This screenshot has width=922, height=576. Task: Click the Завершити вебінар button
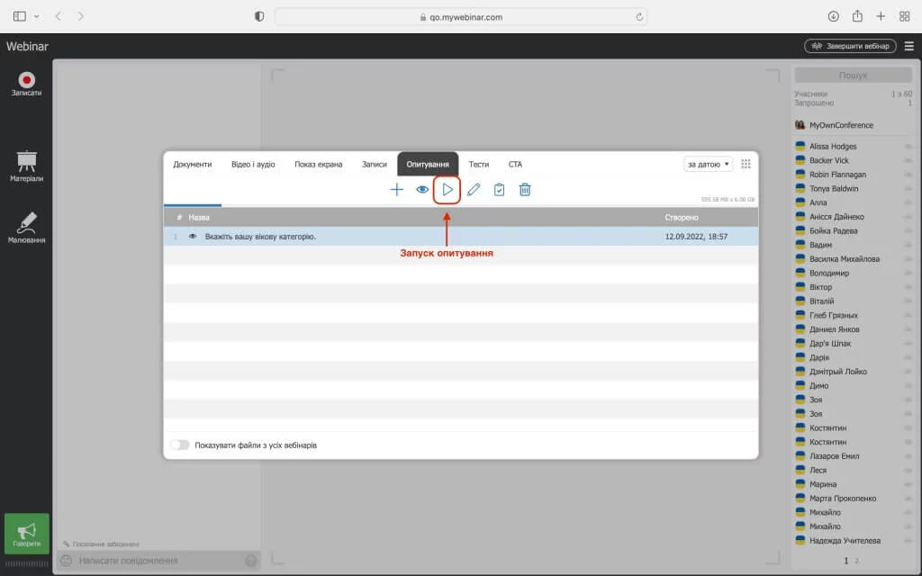pos(850,46)
